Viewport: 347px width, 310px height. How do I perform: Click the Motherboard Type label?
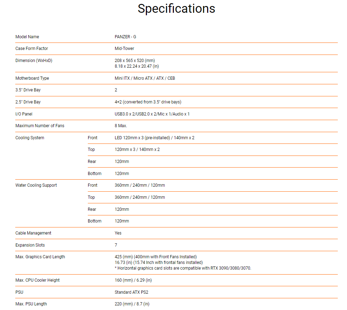coord(32,78)
